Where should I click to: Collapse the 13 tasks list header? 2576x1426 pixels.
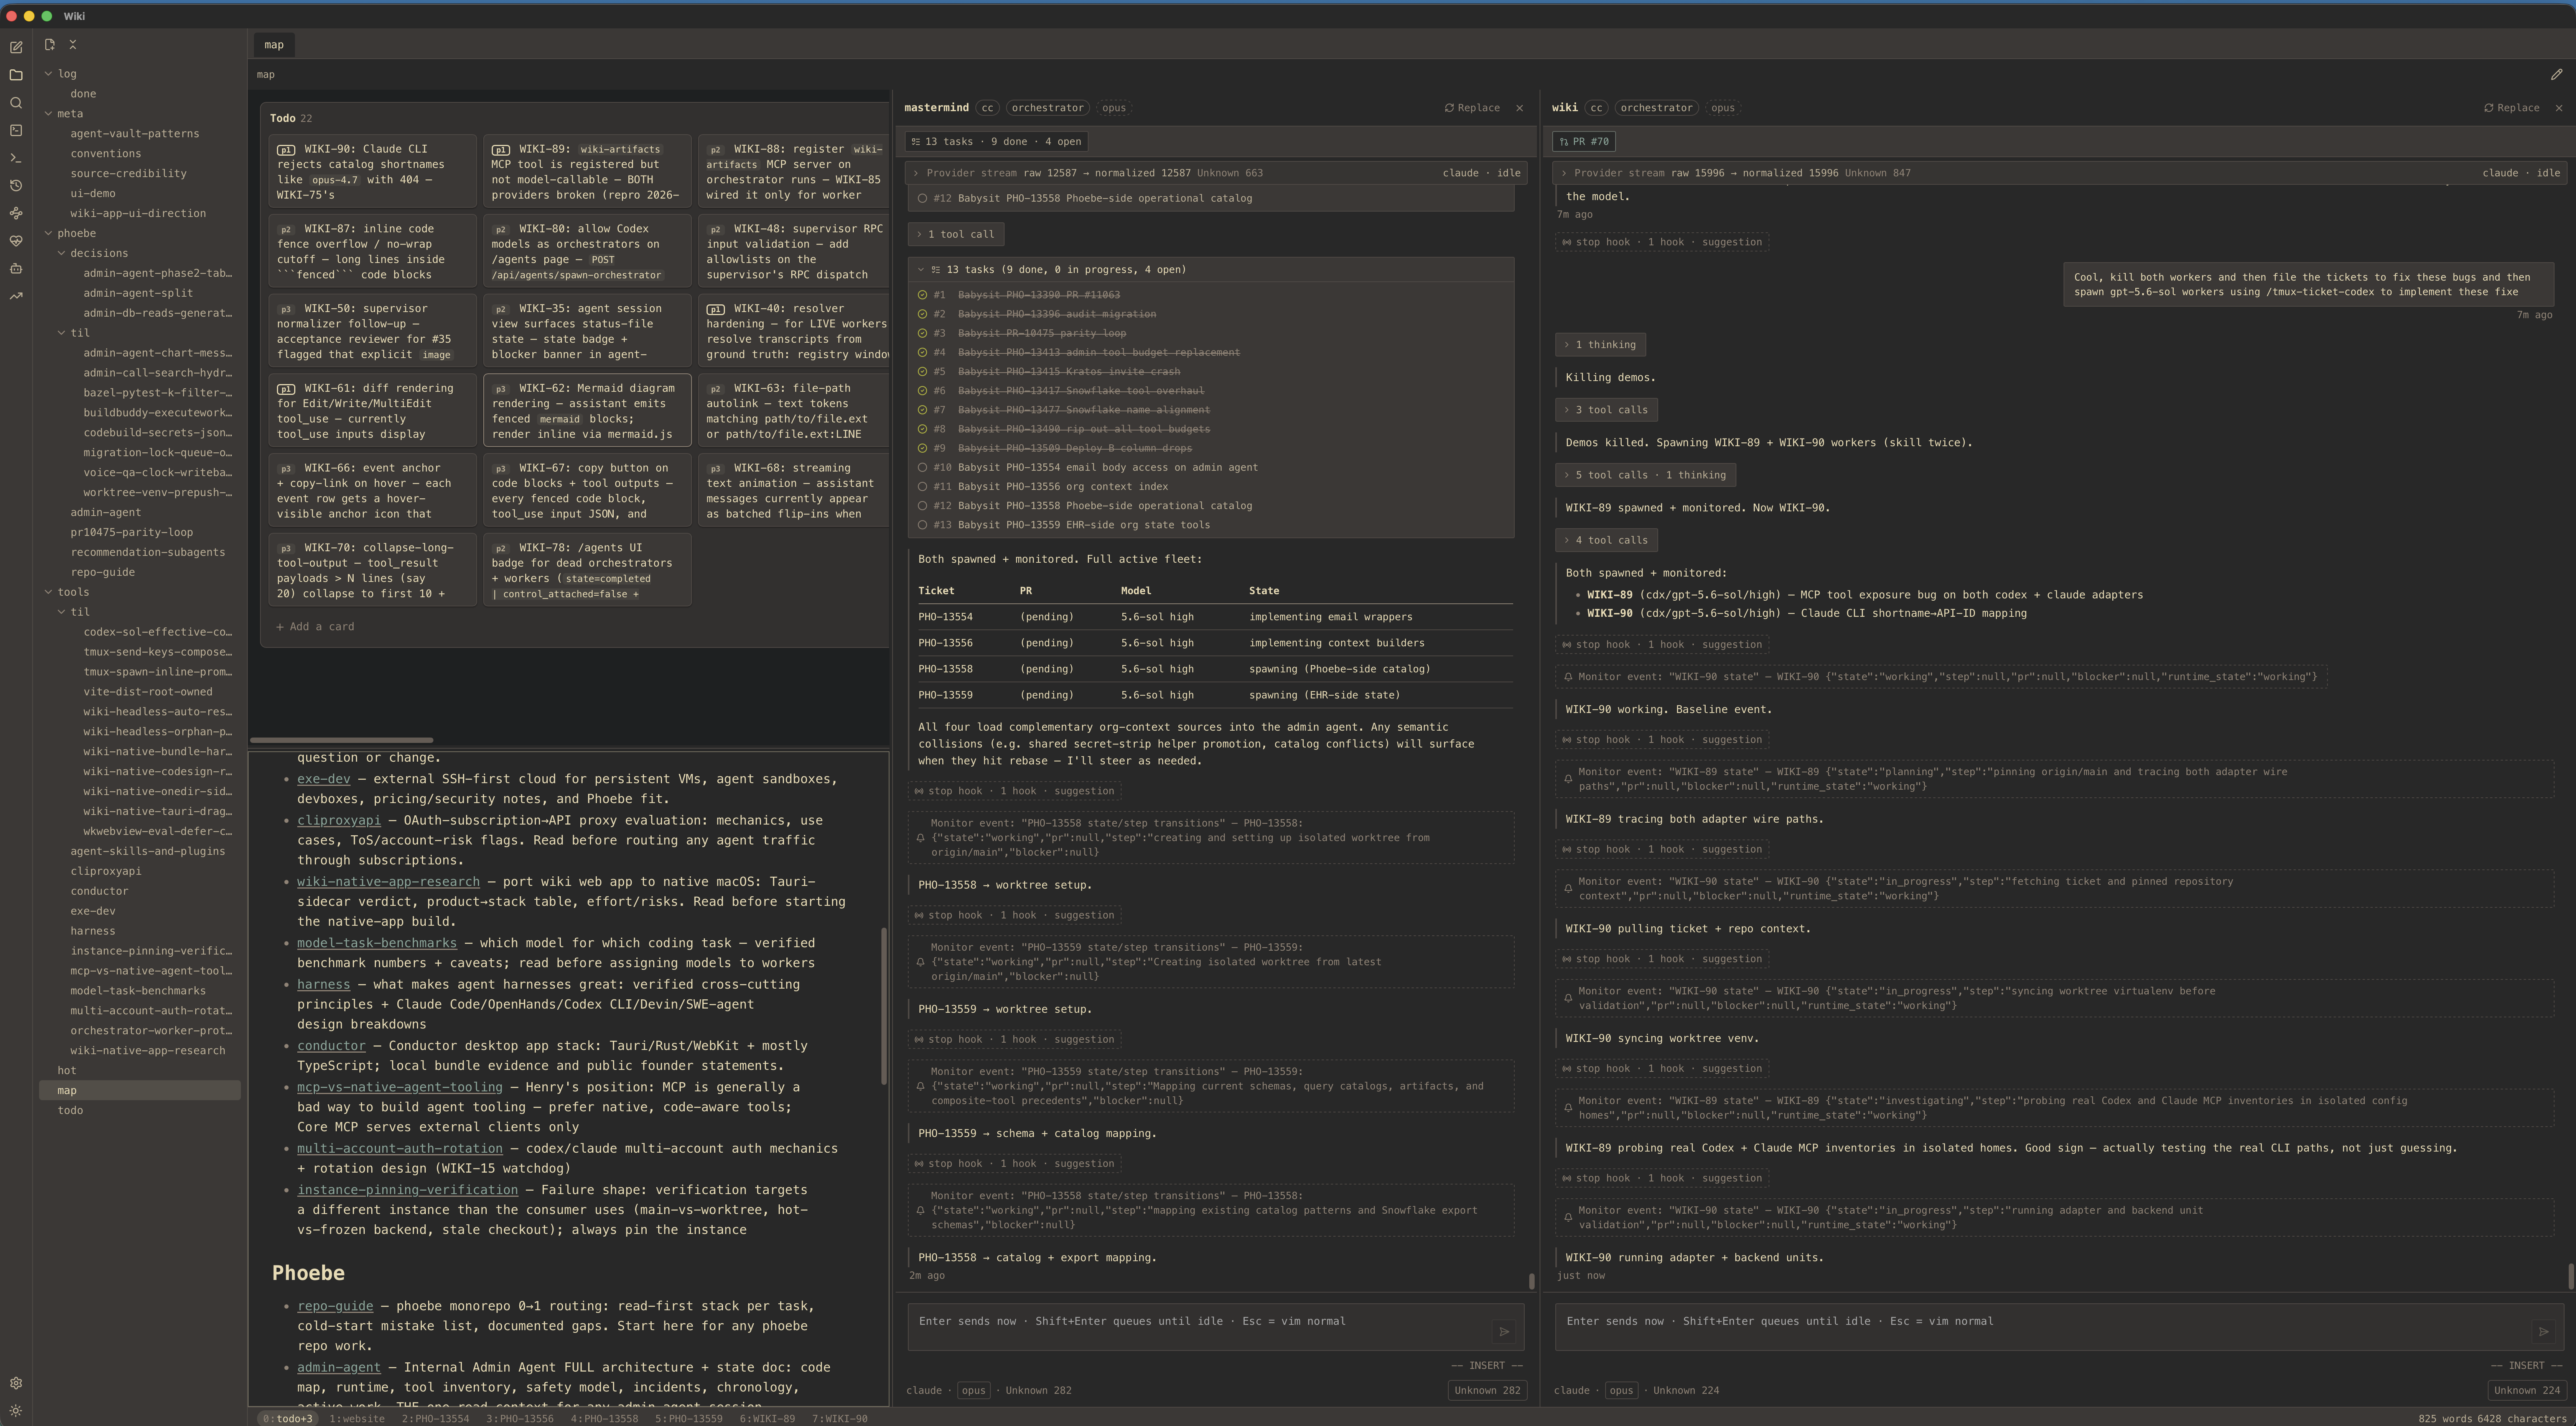(x=1210, y=270)
